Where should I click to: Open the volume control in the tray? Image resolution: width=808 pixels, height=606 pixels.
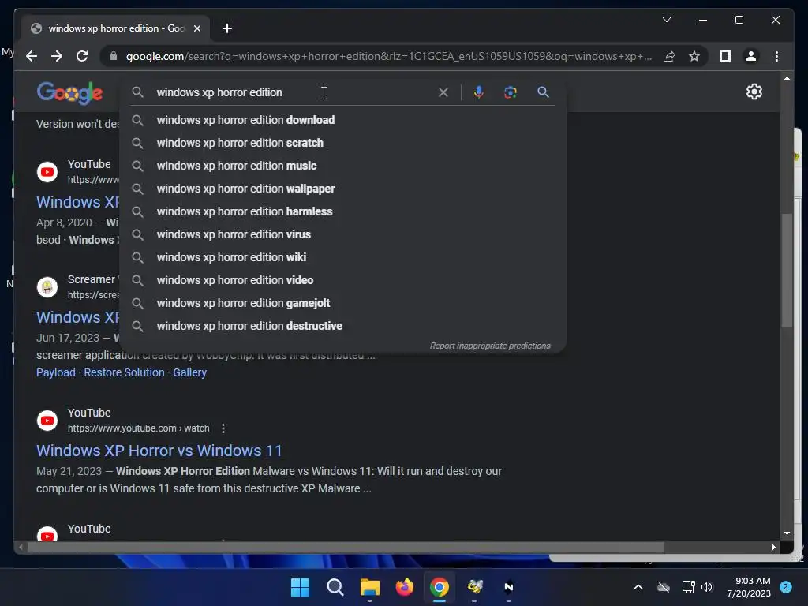click(707, 587)
